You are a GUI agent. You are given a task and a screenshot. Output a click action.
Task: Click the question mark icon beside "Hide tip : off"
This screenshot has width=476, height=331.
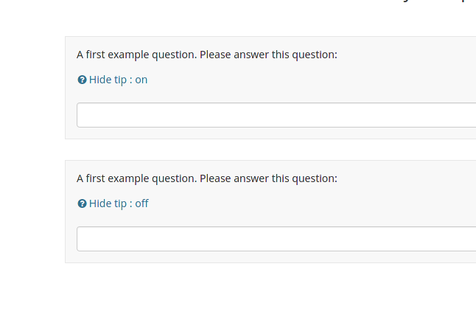click(x=82, y=203)
